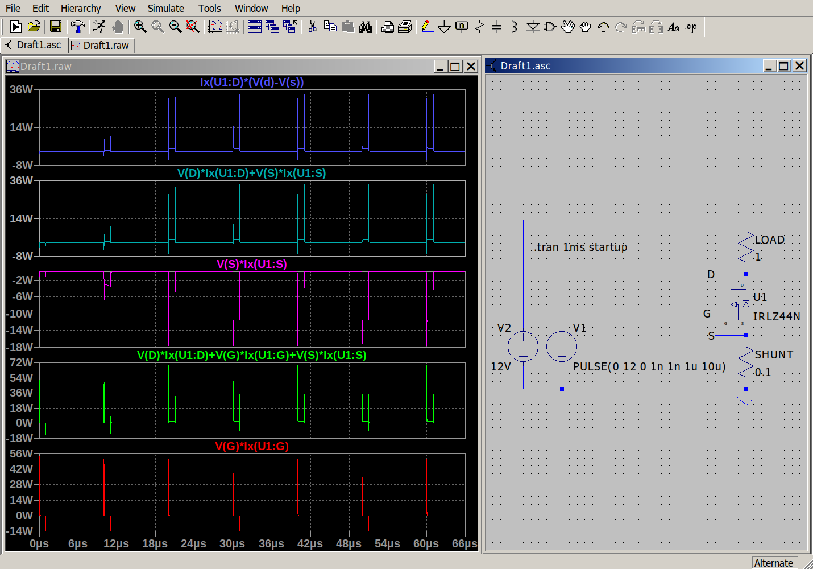The height and width of the screenshot is (569, 813).
Task: Select the .tran 1ms startup directive
Action: (580, 247)
